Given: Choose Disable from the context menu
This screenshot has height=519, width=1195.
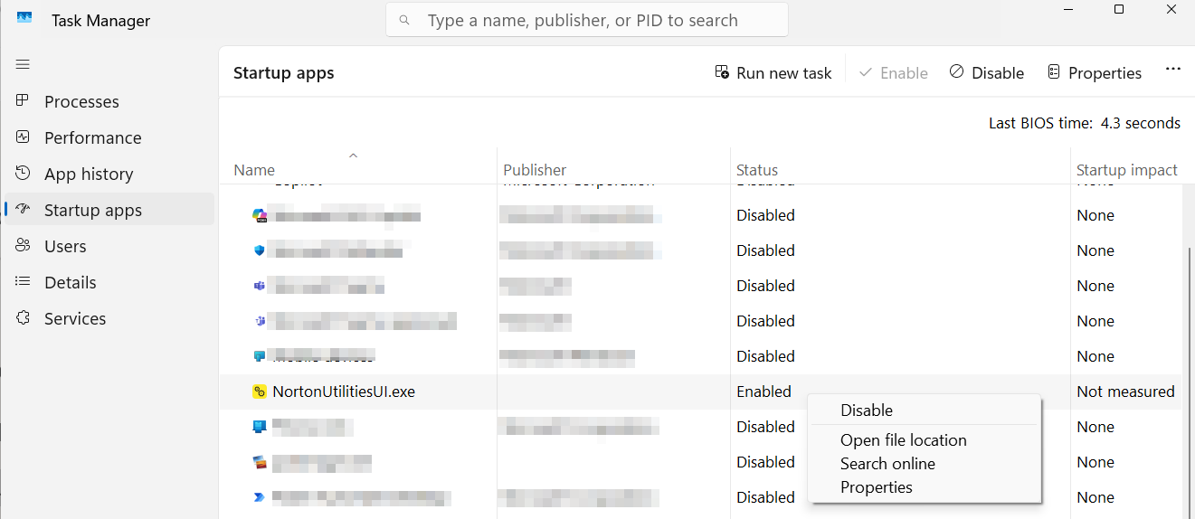Looking at the screenshot, I should tap(867, 410).
